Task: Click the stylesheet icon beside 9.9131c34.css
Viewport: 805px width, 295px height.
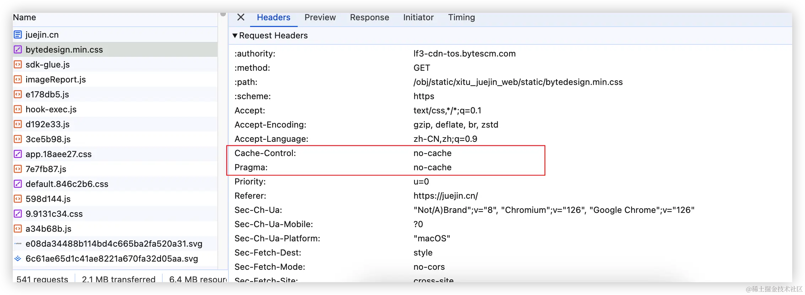Action: 18,214
